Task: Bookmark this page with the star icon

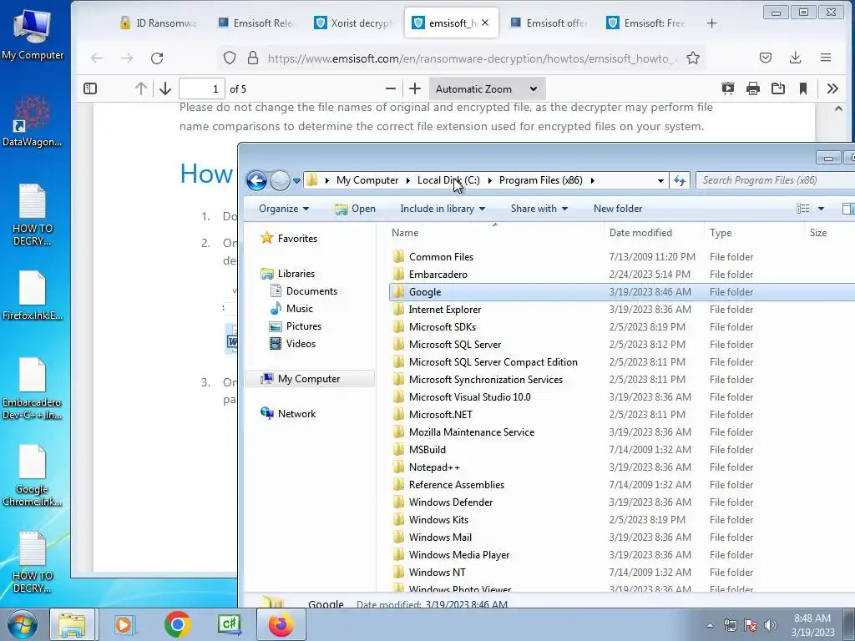Action: coord(693,58)
